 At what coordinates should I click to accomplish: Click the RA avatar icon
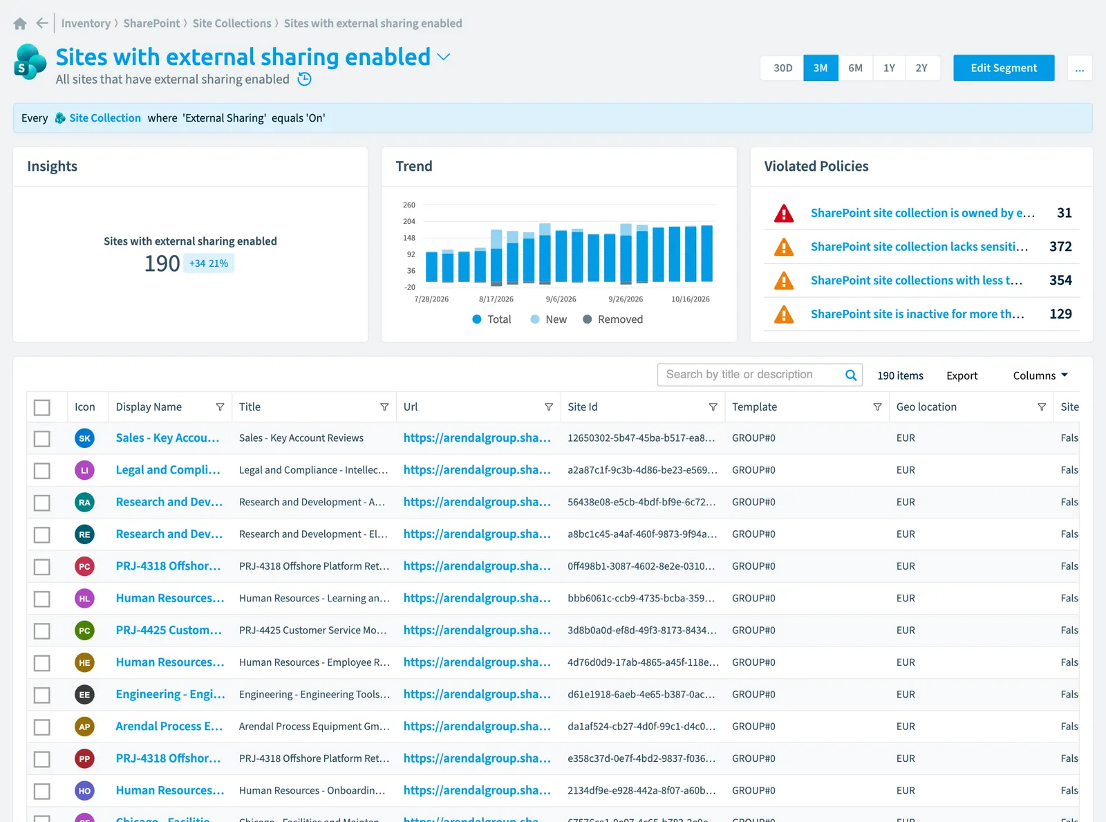(x=84, y=503)
